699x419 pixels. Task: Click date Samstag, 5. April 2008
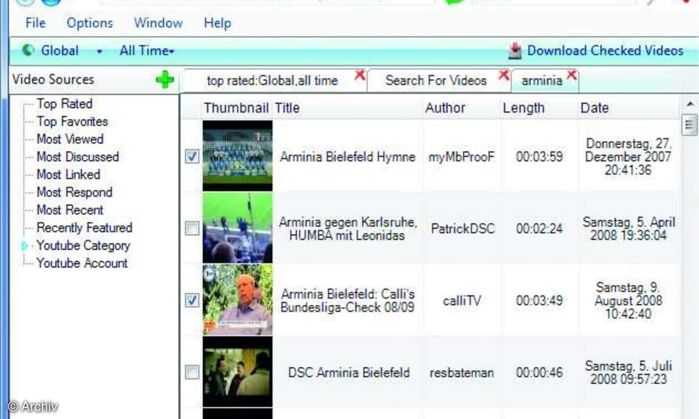coord(629,229)
